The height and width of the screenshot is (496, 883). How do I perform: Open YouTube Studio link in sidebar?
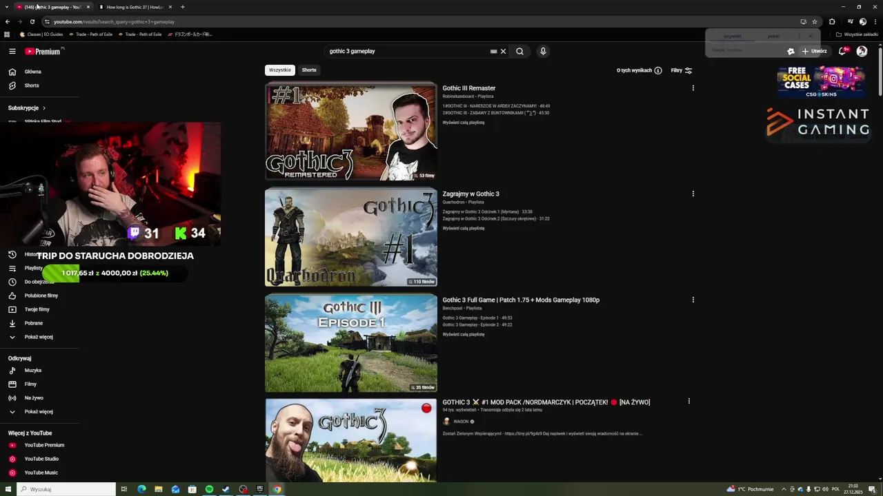[33, 459]
